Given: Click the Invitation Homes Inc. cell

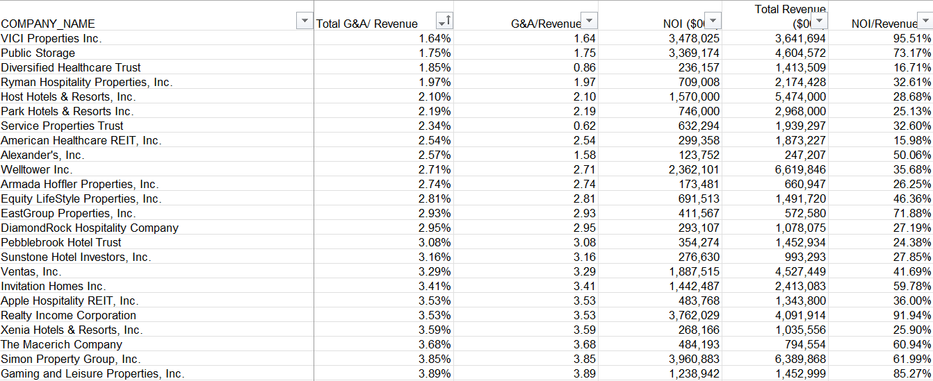Looking at the screenshot, I should pos(54,286).
